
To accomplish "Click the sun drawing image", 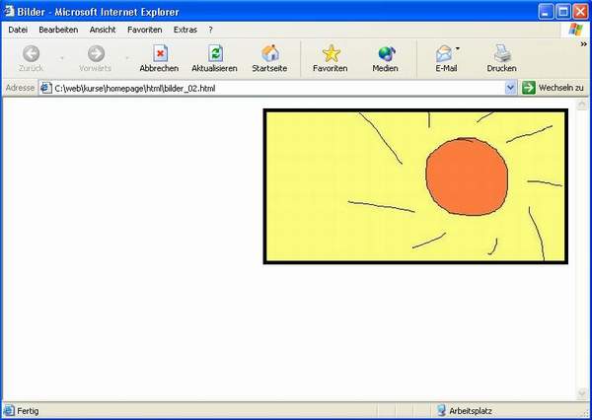I will tap(415, 186).
